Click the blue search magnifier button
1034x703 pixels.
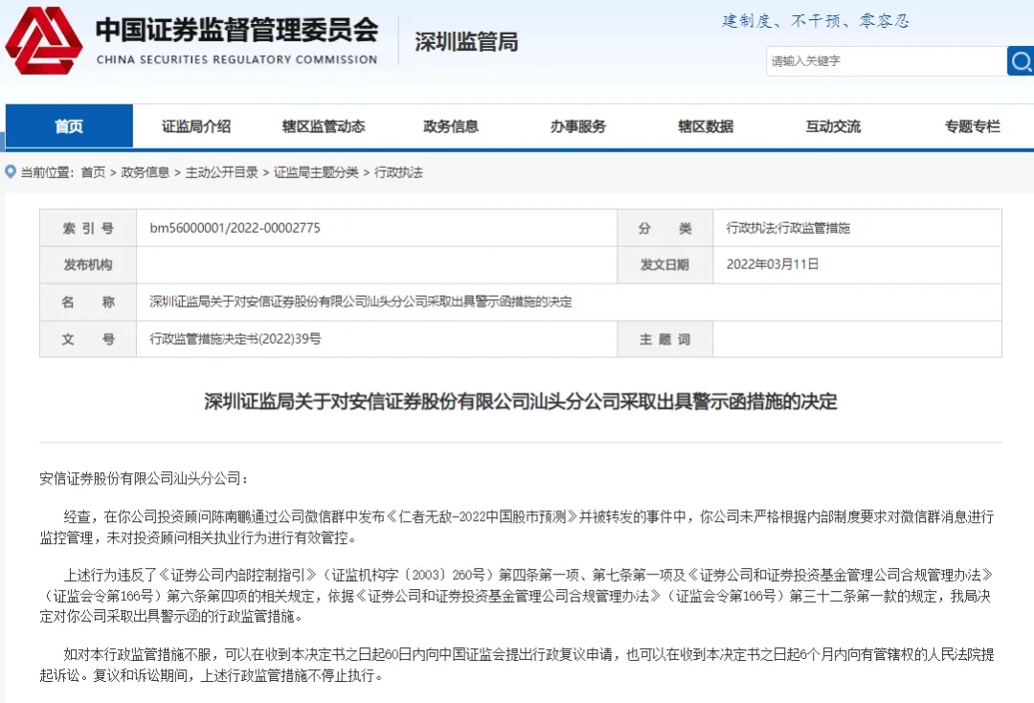(1021, 61)
